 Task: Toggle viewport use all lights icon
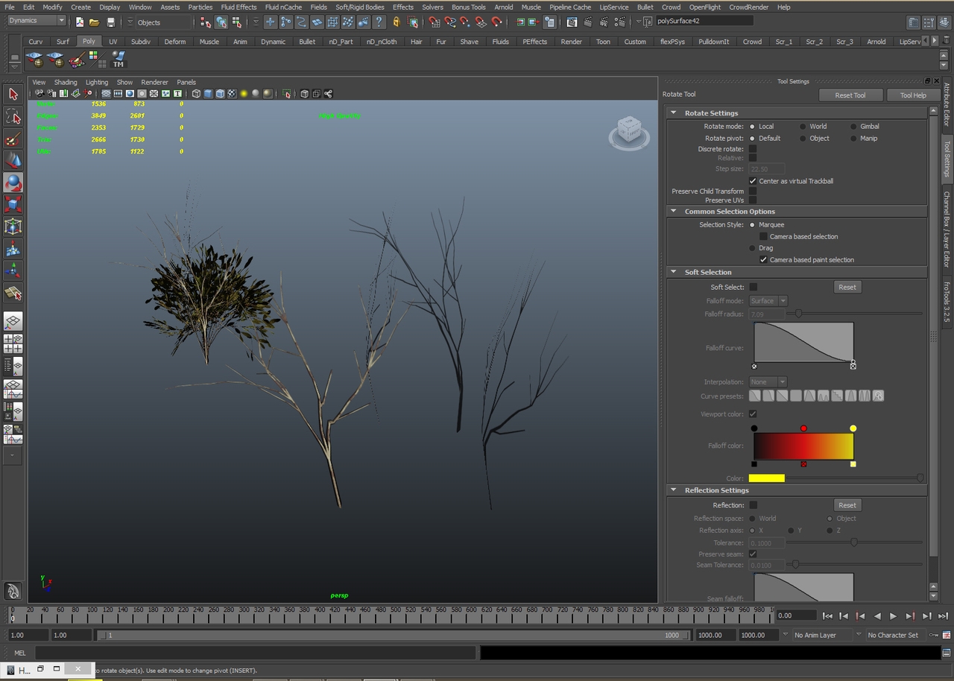coord(244,94)
